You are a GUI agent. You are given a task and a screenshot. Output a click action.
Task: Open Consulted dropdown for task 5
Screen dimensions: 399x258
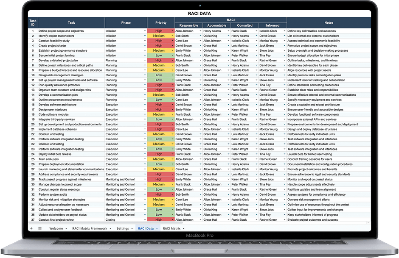[256, 50]
